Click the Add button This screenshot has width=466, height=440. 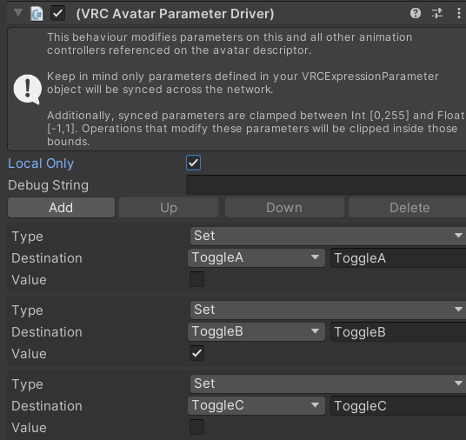61,208
